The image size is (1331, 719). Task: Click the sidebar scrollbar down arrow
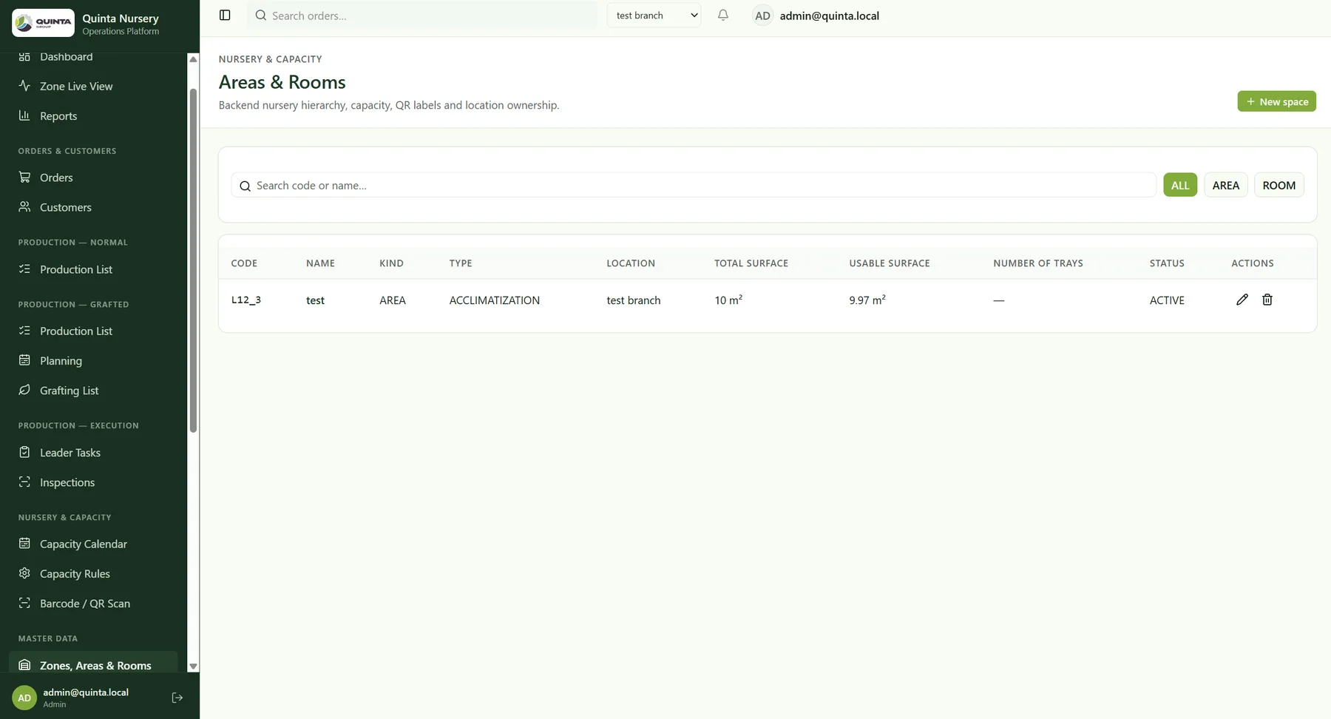(193, 666)
